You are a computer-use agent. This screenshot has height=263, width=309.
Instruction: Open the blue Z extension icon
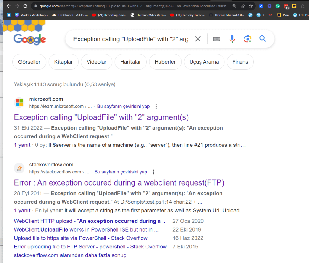[261, 6]
